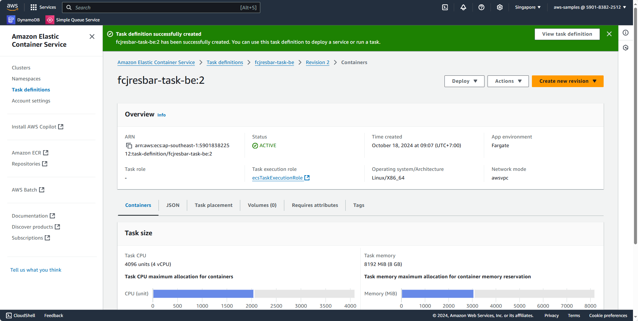Click the View task definition button

[567, 34]
